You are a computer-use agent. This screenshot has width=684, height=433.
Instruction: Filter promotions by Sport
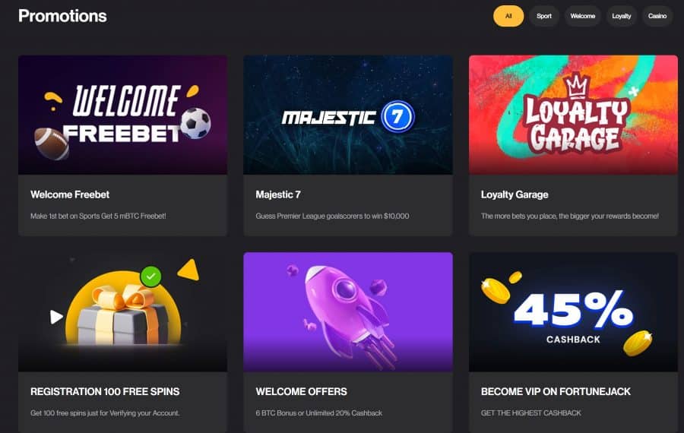click(x=544, y=16)
